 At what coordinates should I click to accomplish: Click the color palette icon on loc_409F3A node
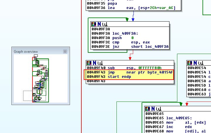tap(94, 24)
